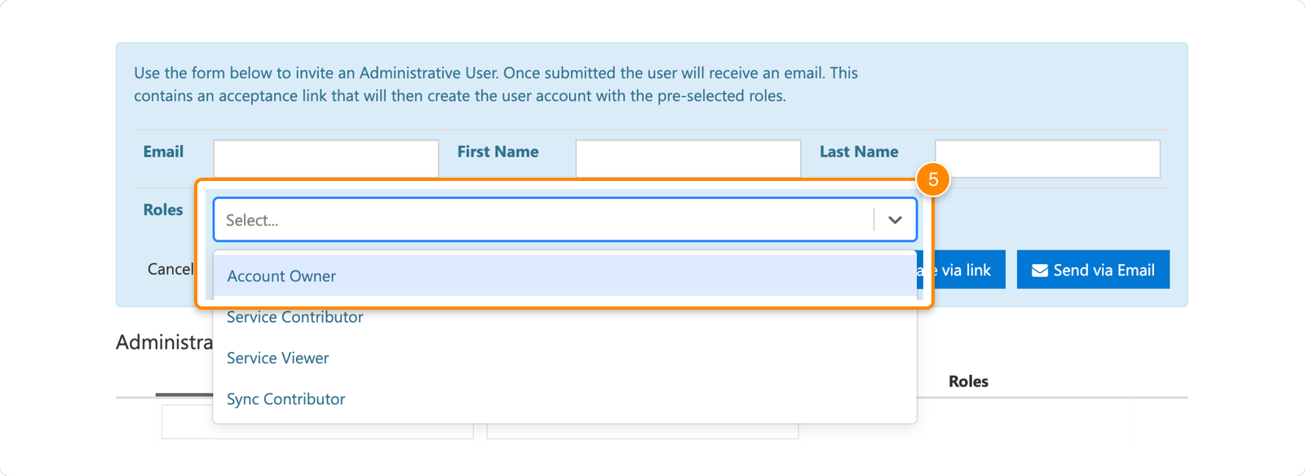
Task: Cancel the invite form
Action: [170, 270]
